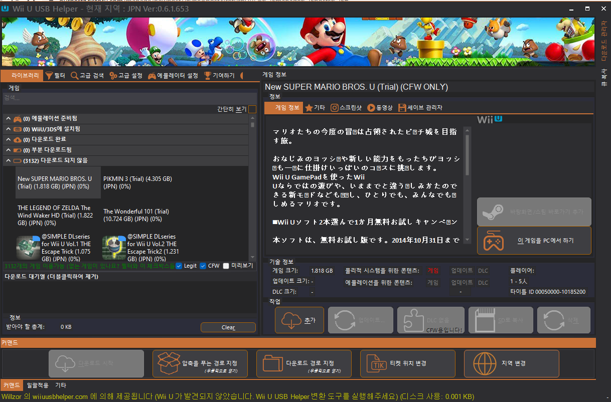The width and height of the screenshot is (611, 402).
Task: Click the 추가 cloud download button
Action: tap(299, 320)
